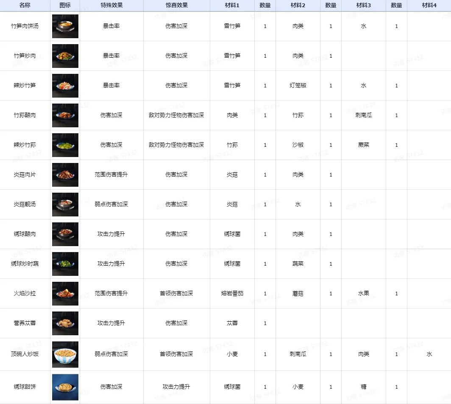Click the 名称 column header
Viewport: 451px width, 404px height.
point(25,5)
